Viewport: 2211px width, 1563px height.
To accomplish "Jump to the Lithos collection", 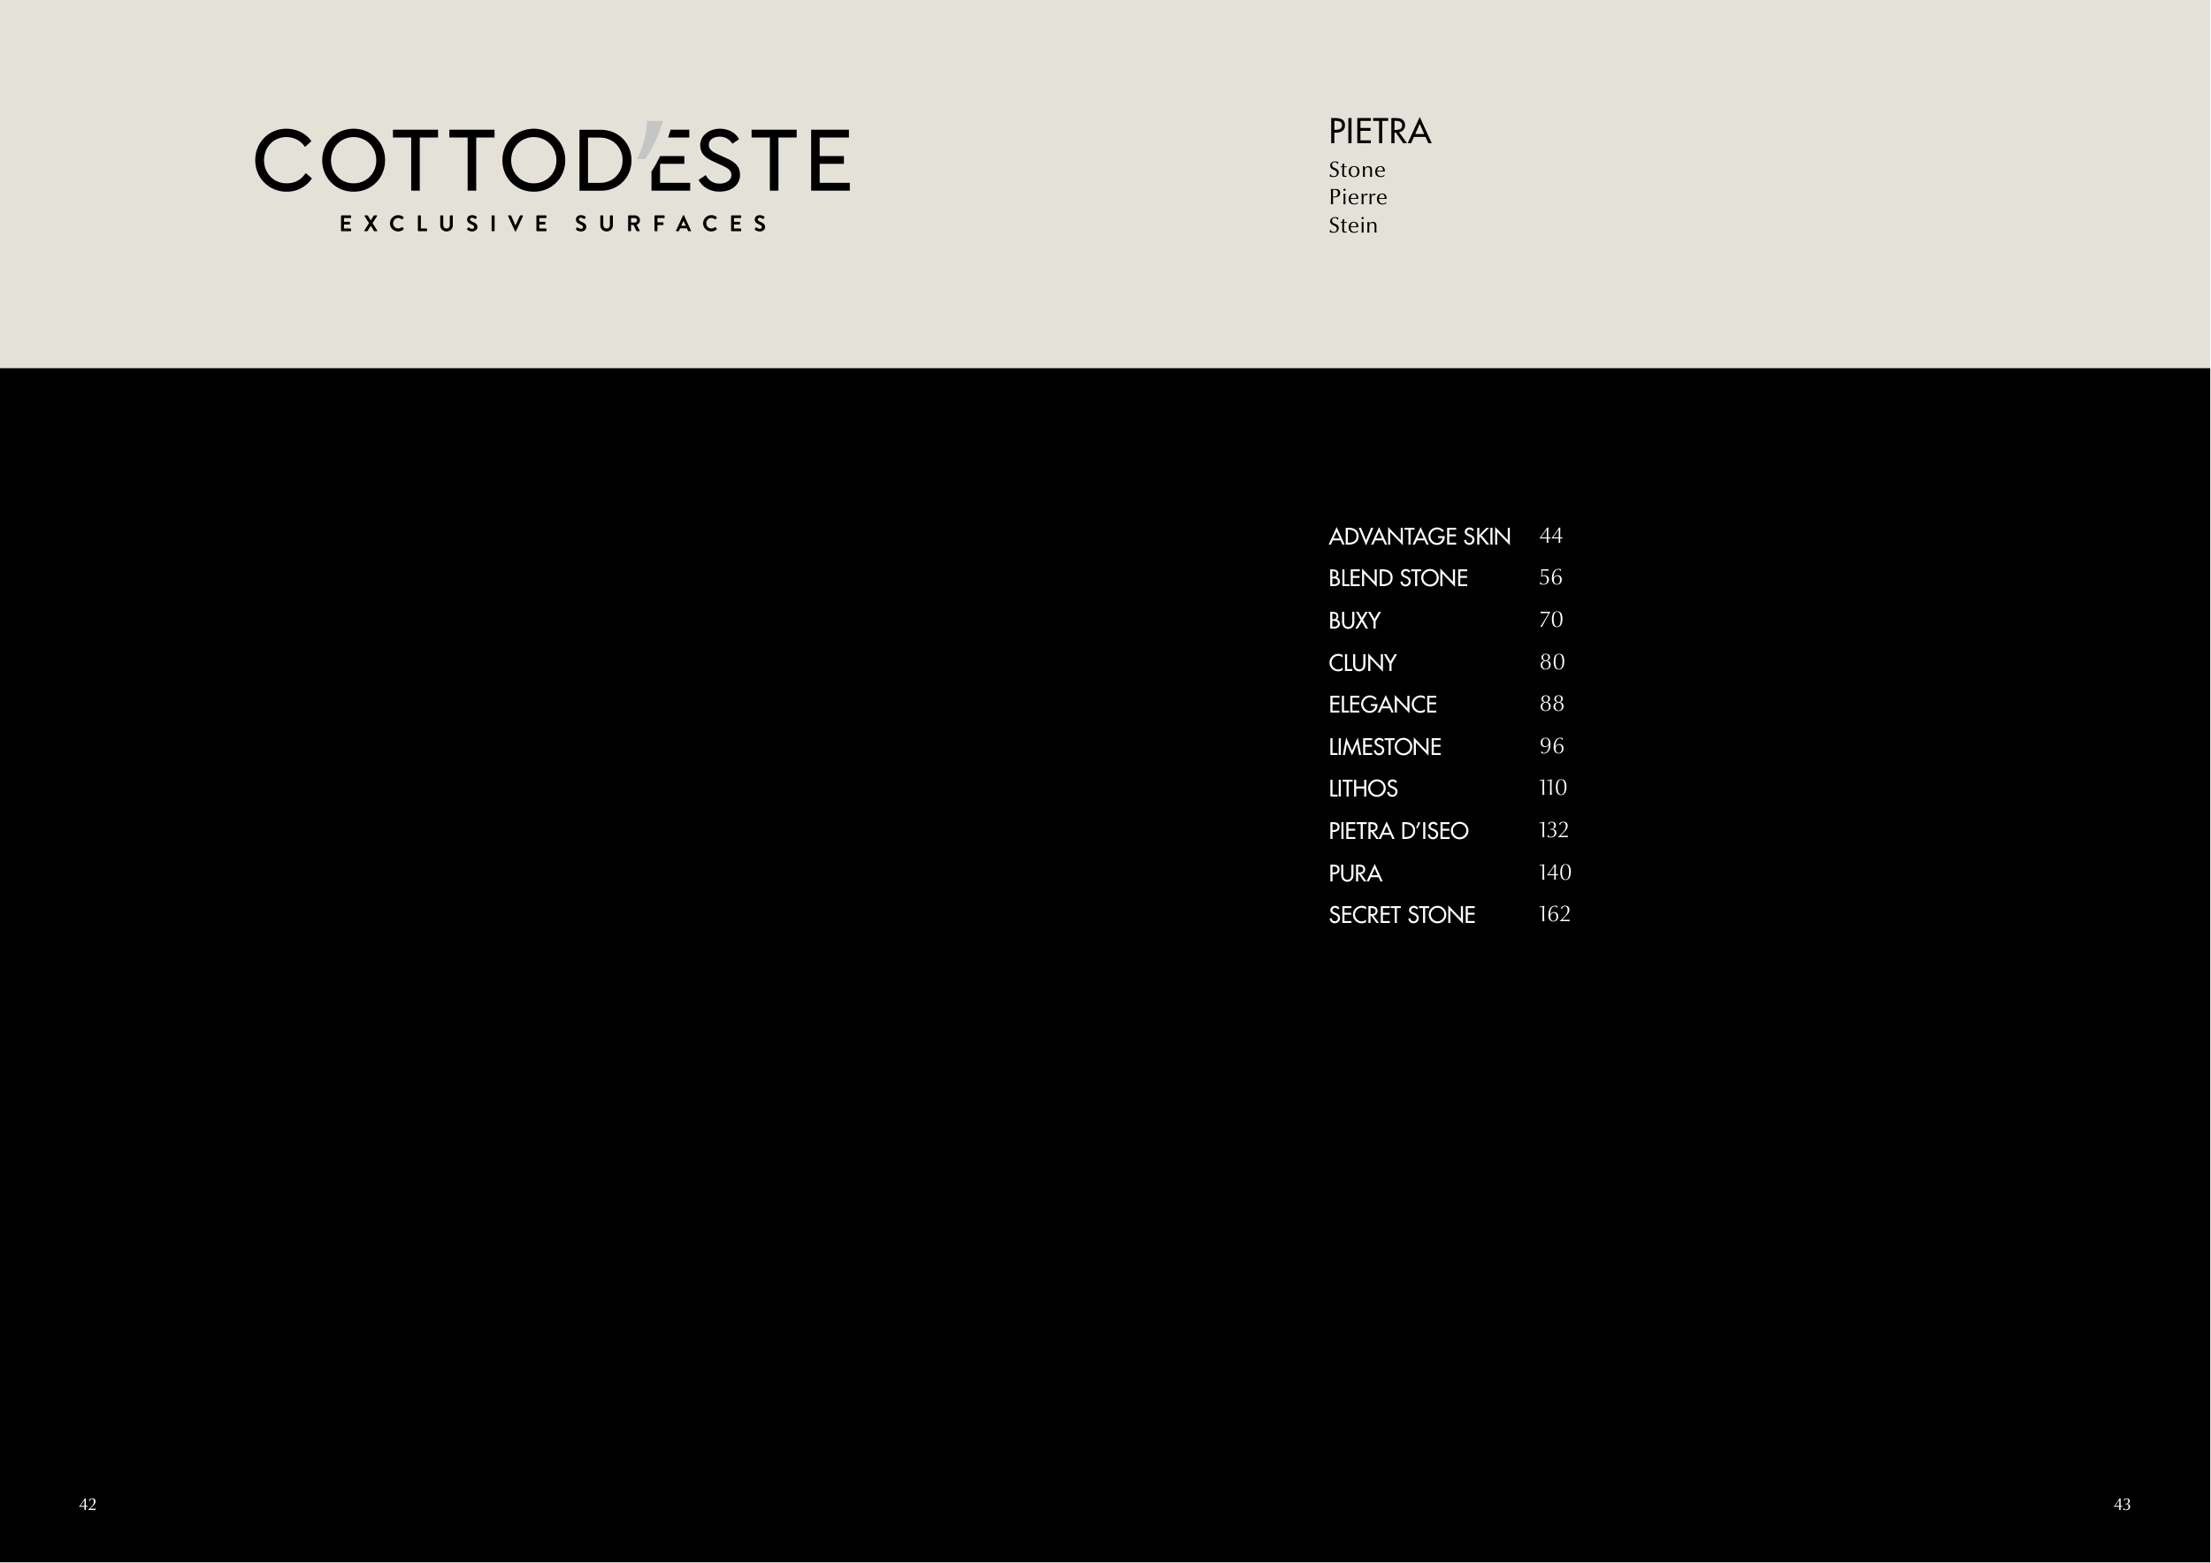I will [1363, 789].
